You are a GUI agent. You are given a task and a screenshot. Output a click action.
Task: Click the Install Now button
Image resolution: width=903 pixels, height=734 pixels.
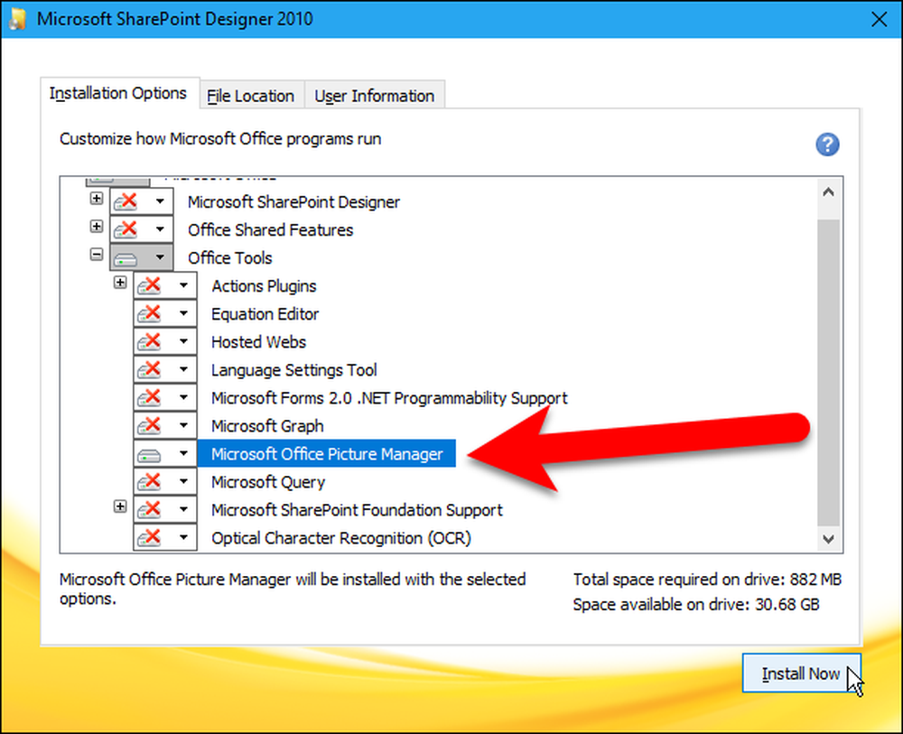pyautogui.click(x=801, y=674)
